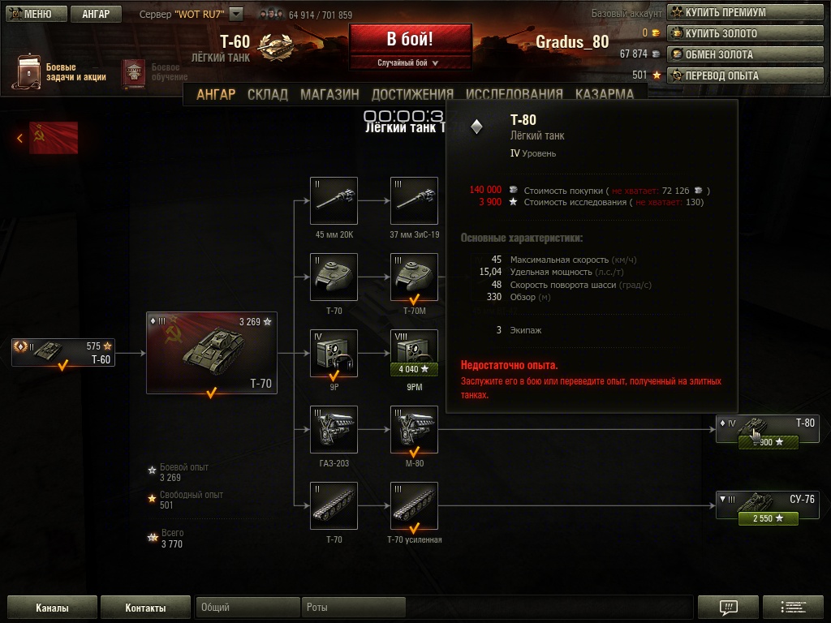Select the ГАЗ-203 engine module
Screen dimensions: 831x623
(x=334, y=430)
